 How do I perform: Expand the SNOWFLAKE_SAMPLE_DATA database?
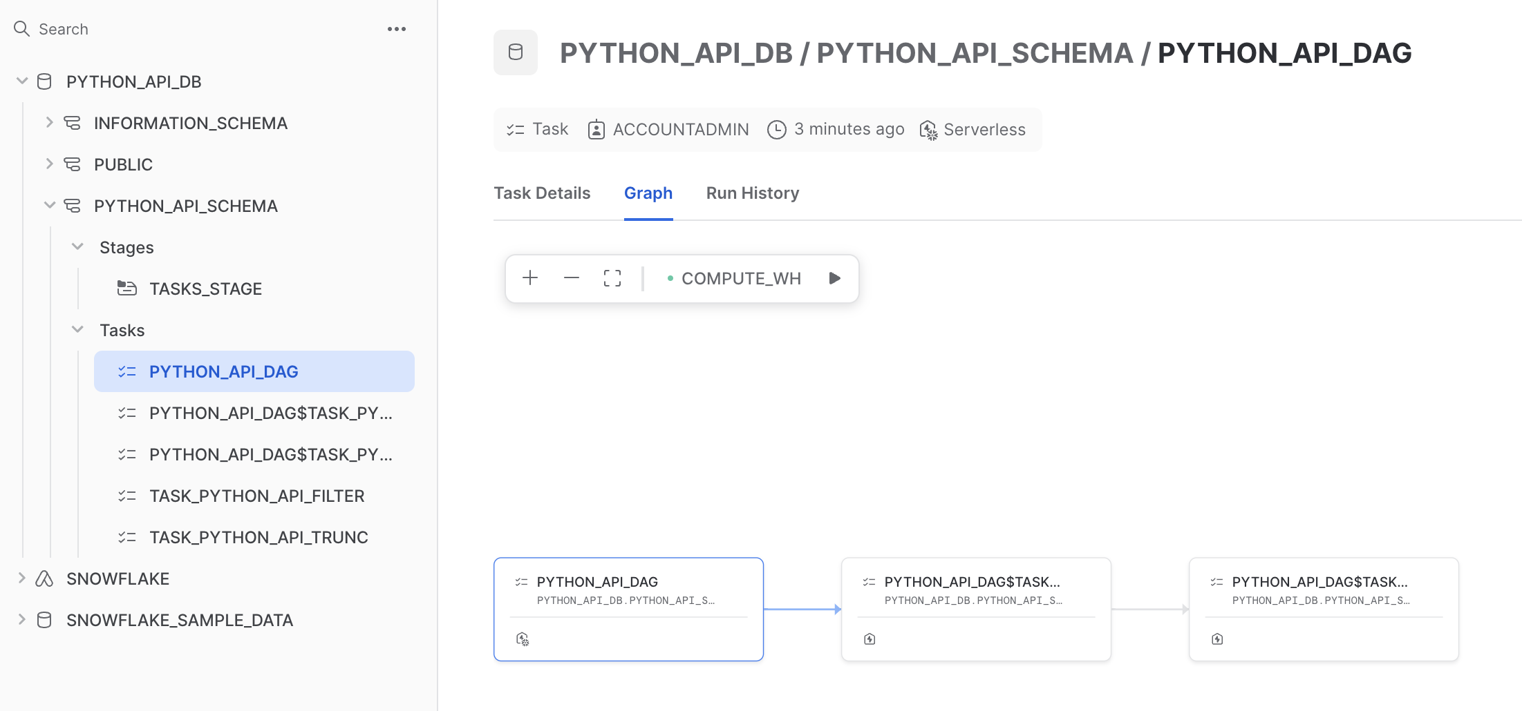22,620
